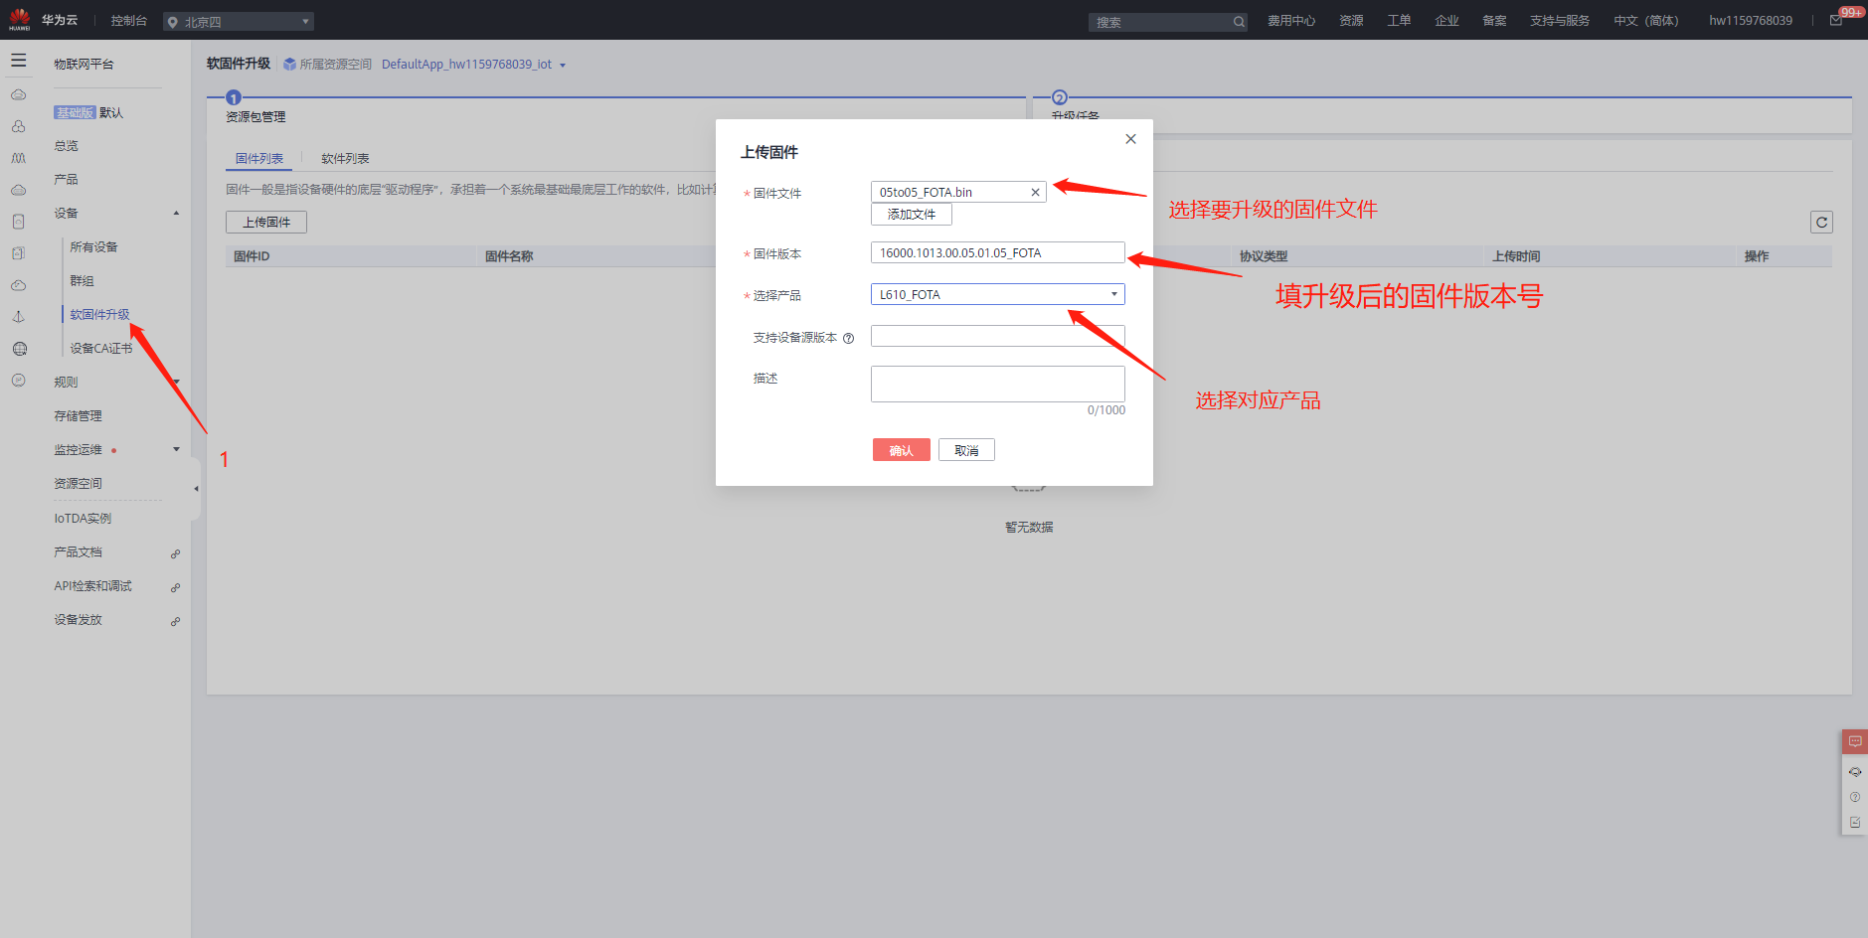Select 所有设备 in the sidebar
The height and width of the screenshot is (938, 1868).
[x=93, y=247]
